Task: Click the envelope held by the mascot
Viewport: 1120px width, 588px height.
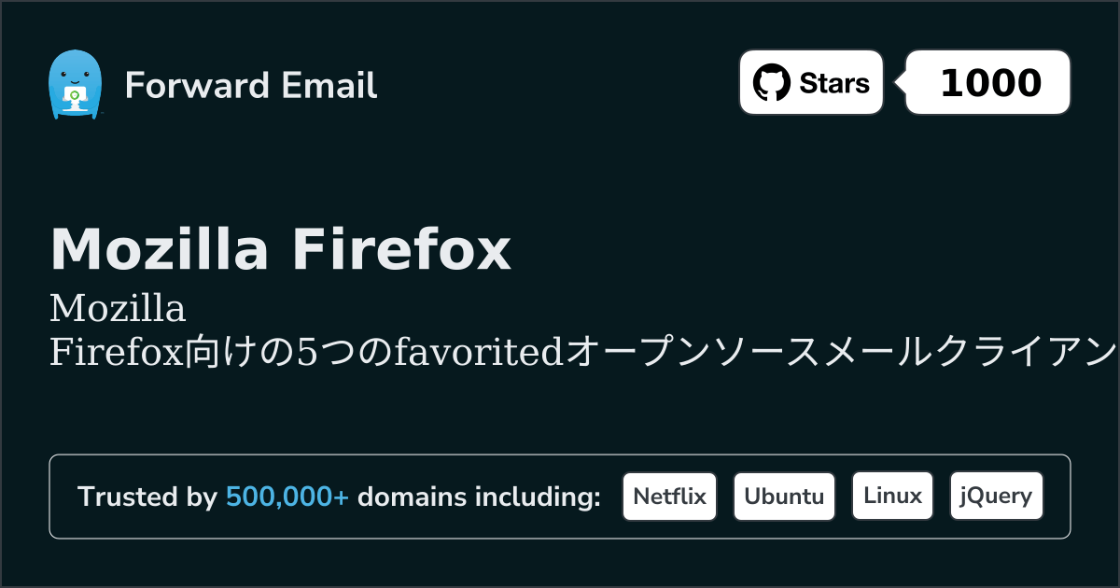Action: point(75,96)
